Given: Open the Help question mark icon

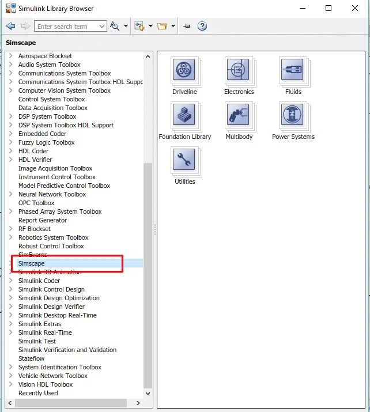Looking at the screenshot, I should [202, 26].
